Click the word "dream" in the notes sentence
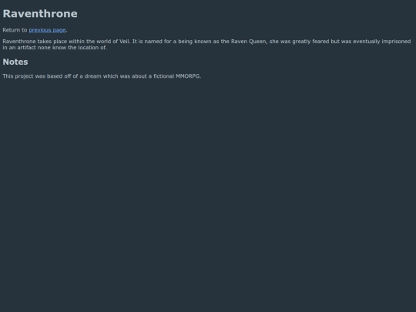The width and height of the screenshot is (416, 312). coord(93,76)
